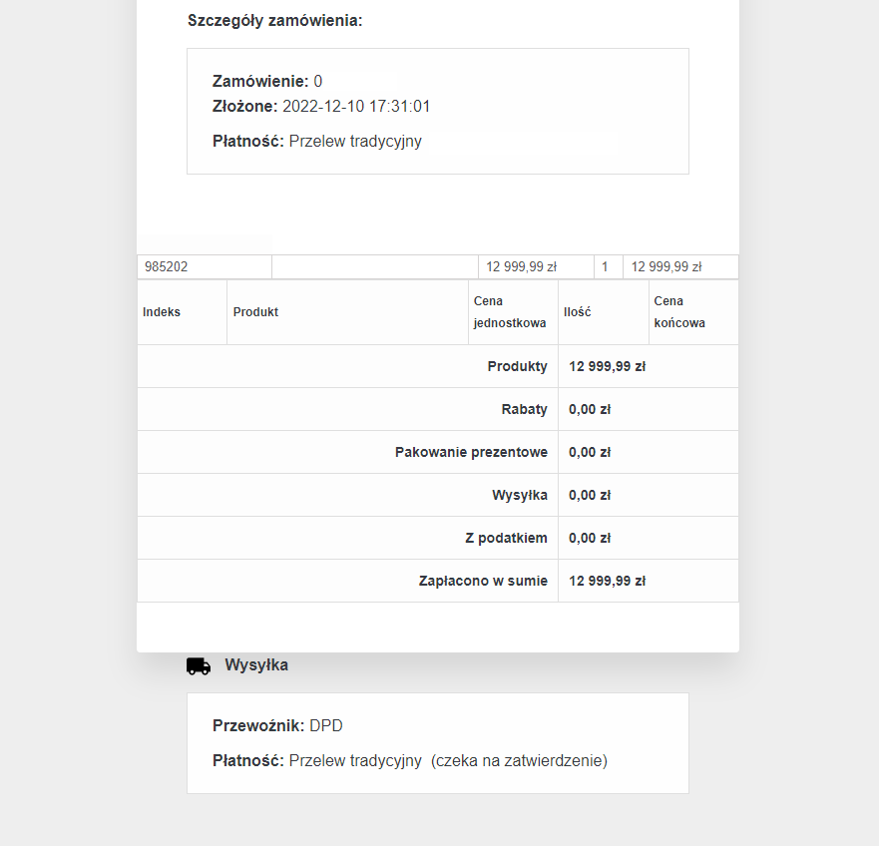Click the Rabaty discount row label
879x846 pixels.
click(x=525, y=409)
